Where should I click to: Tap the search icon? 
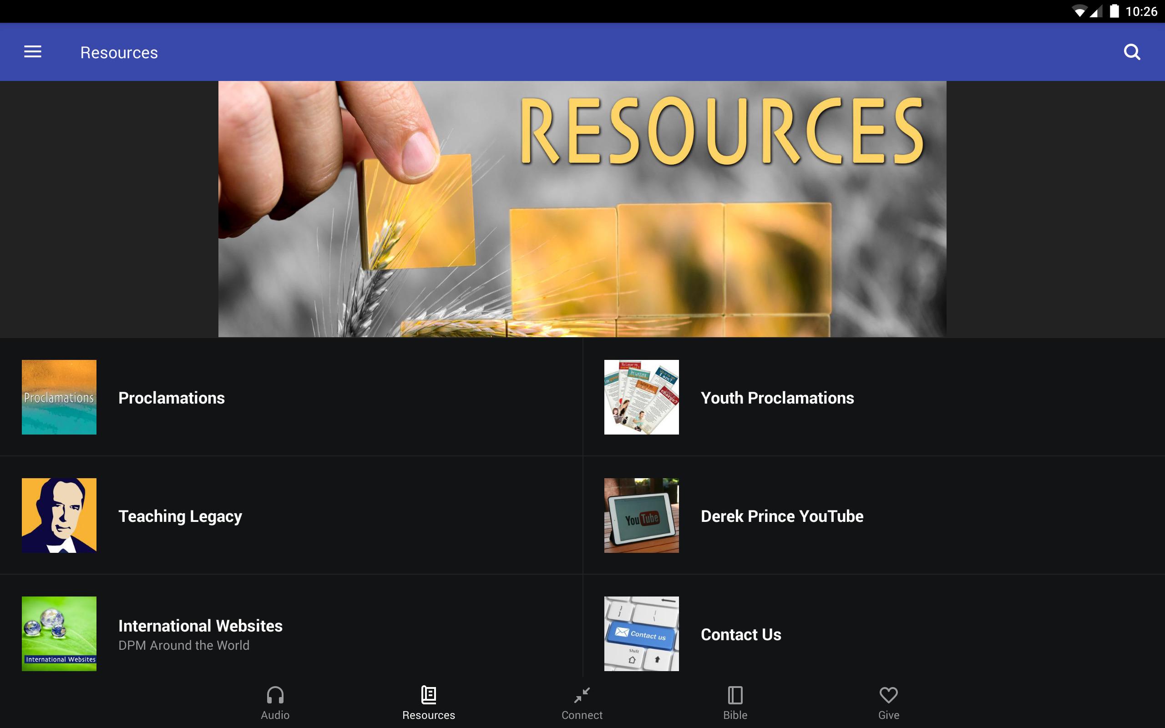coord(1131,52)
